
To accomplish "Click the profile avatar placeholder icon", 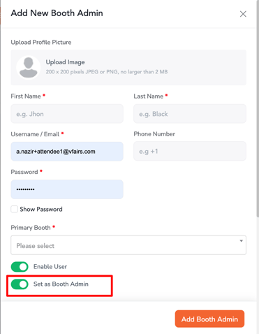I will [29, 68].
